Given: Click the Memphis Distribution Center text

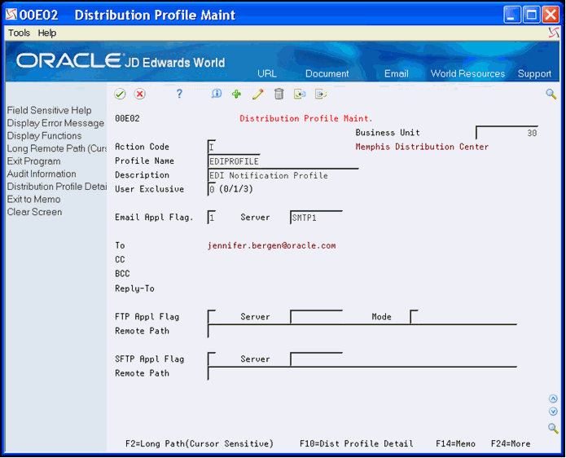Looking at the screenshot, I should coord(422,147).
